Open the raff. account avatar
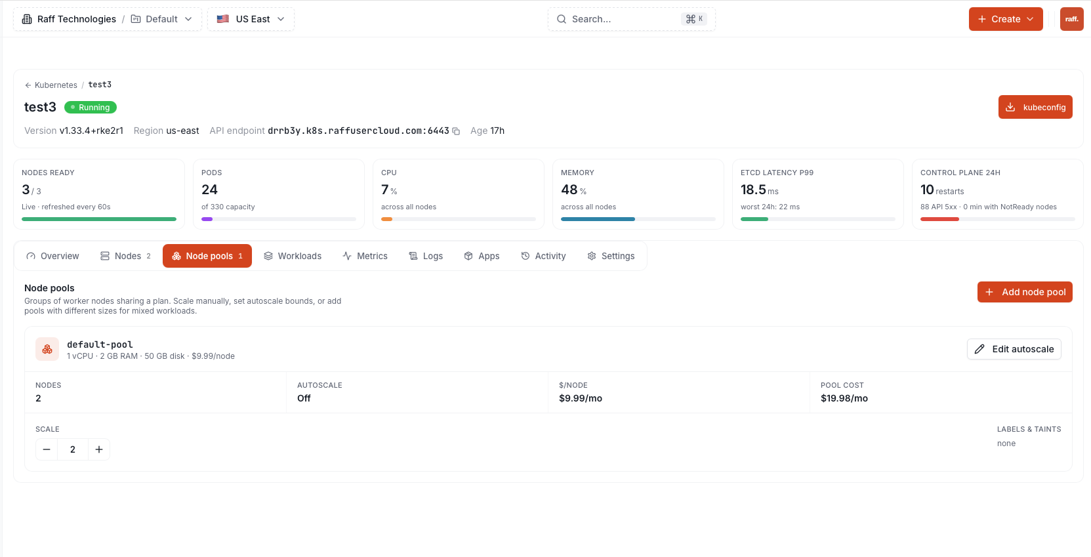 1072,19
